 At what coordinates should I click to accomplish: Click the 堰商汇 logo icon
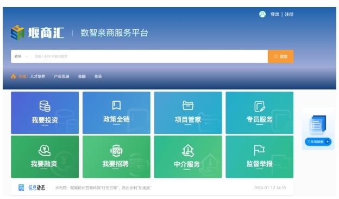click(17, 33)
